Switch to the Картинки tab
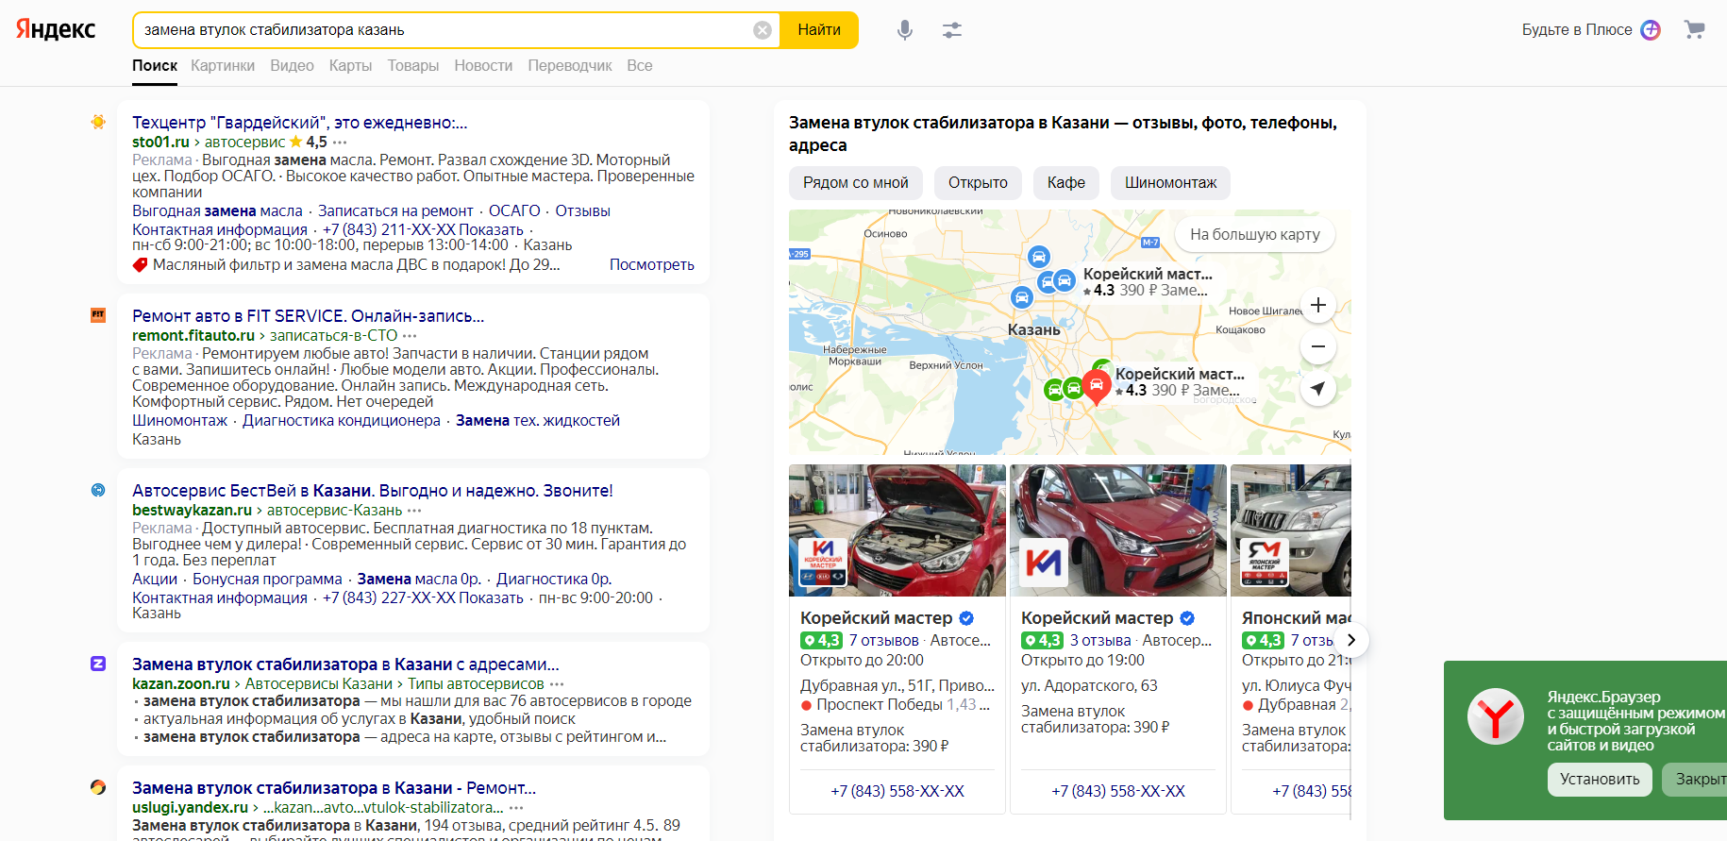The width and height of the screenshot is (1727, 841). pos(223,66)
